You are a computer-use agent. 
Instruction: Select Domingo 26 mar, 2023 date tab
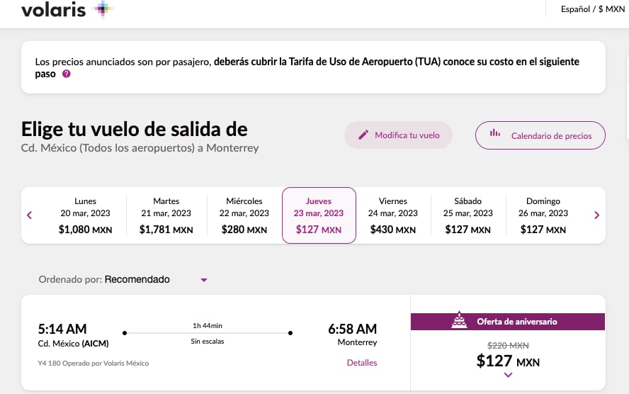pos(543,215)
